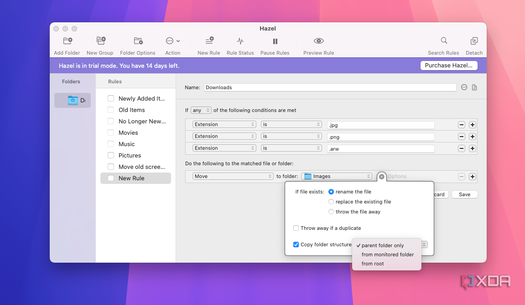Open the 'any' conditions dropdown
This screenshot has height=305, width=525.
pos(201,110)
